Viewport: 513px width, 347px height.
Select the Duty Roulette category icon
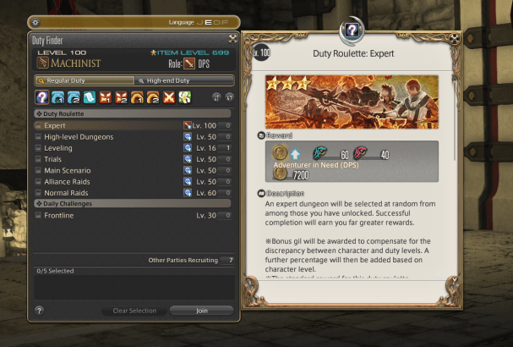point(42,97)
